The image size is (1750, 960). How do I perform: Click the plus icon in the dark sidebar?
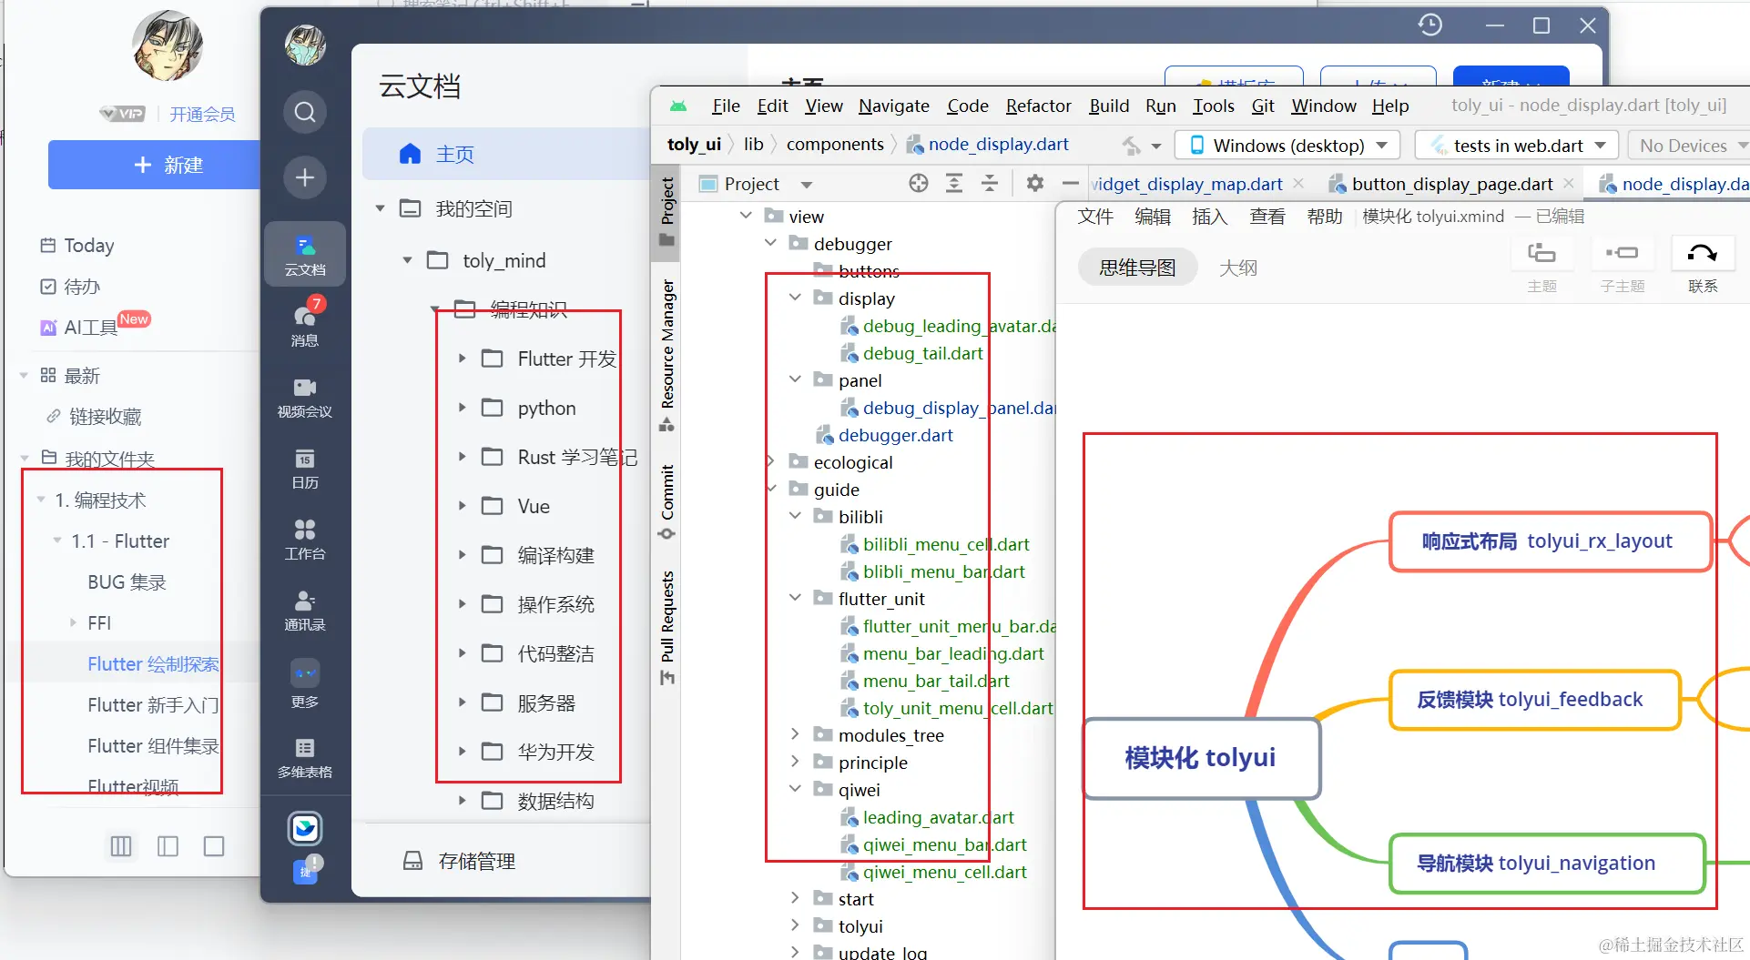click(305, 177)
